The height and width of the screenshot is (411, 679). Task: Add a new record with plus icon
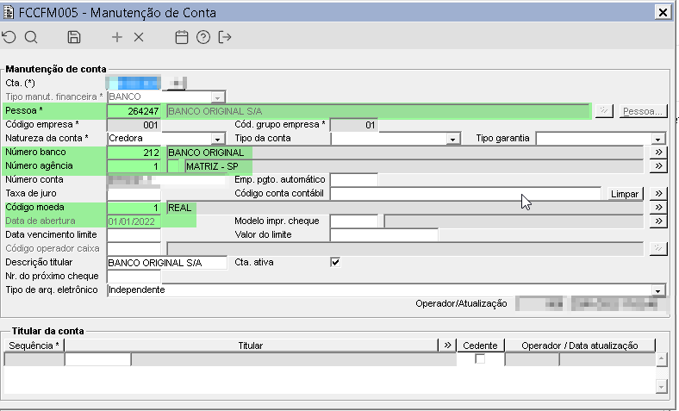click(117, 37)
